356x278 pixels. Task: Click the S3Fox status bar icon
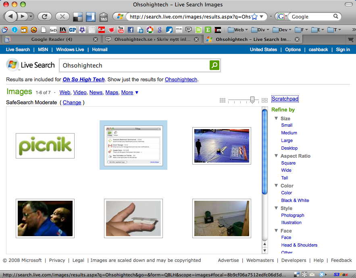pyautogui.click(x=341, y=275)
